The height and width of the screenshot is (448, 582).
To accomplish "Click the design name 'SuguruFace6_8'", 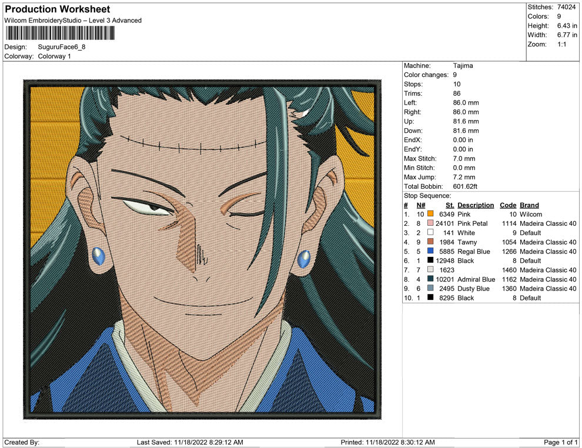I will (x=62, y=47).
